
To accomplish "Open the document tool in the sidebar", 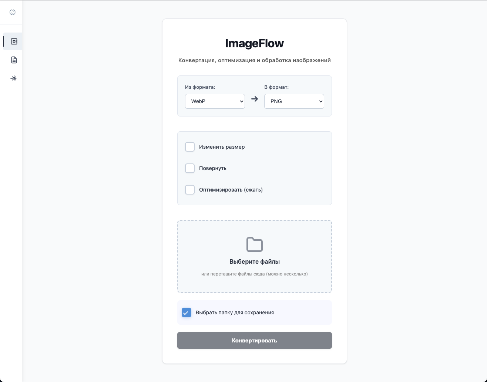I will pos(13,60).
